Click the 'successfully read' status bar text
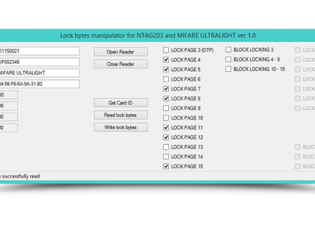Screen dimensions: 315x235 coord(21,176)
